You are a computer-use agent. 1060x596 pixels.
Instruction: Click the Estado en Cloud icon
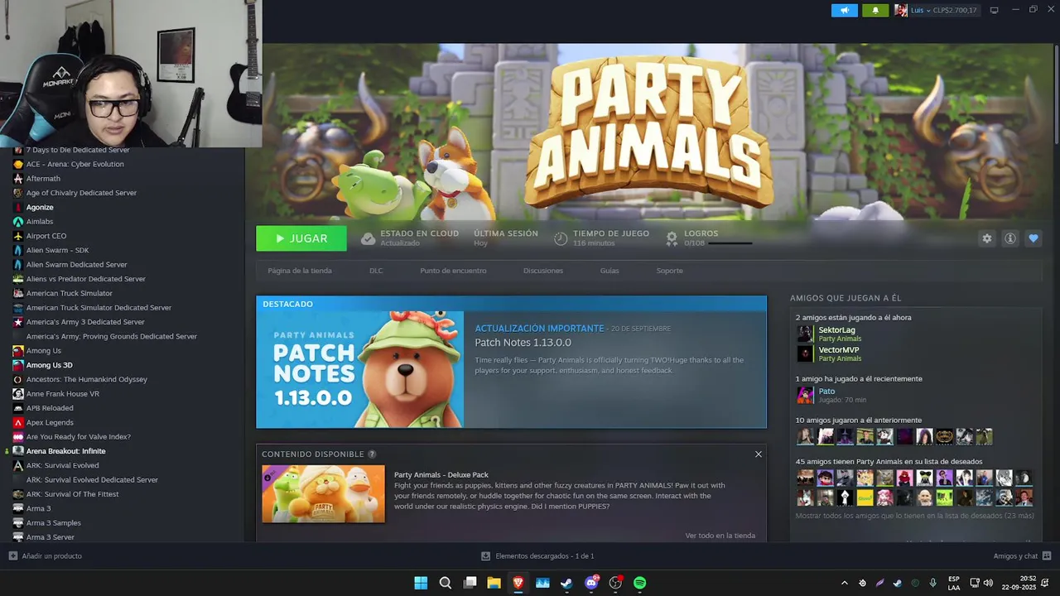369,238
